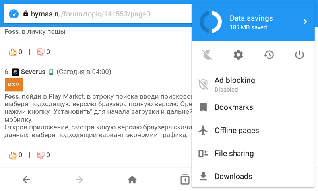Screen dimensions: 318x191
Task: Click the data savings speedometer icon
Action: [14, 14]
